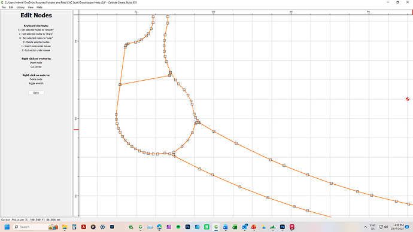Screen dimensions: 413x232
Task: Click the Done button to finish editing nodes
Action: point(36,93)
